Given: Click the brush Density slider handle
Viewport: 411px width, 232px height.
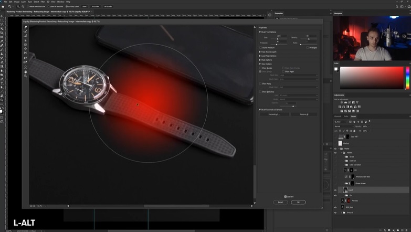Looking at the screenshot, I should (x=309, y=39).
